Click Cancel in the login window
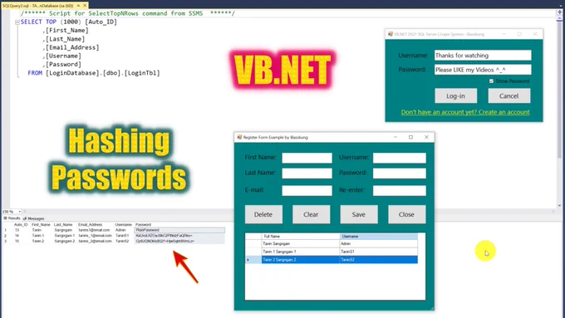The height and width of the screenshot is (318, 565). click(508, 95)
